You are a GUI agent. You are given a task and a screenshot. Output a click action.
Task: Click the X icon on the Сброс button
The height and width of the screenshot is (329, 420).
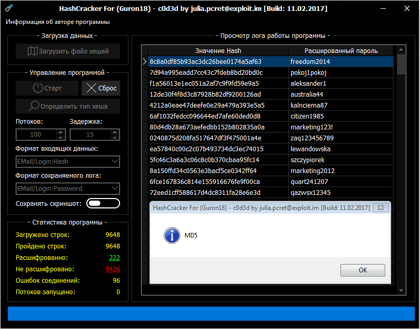[91, 88]
